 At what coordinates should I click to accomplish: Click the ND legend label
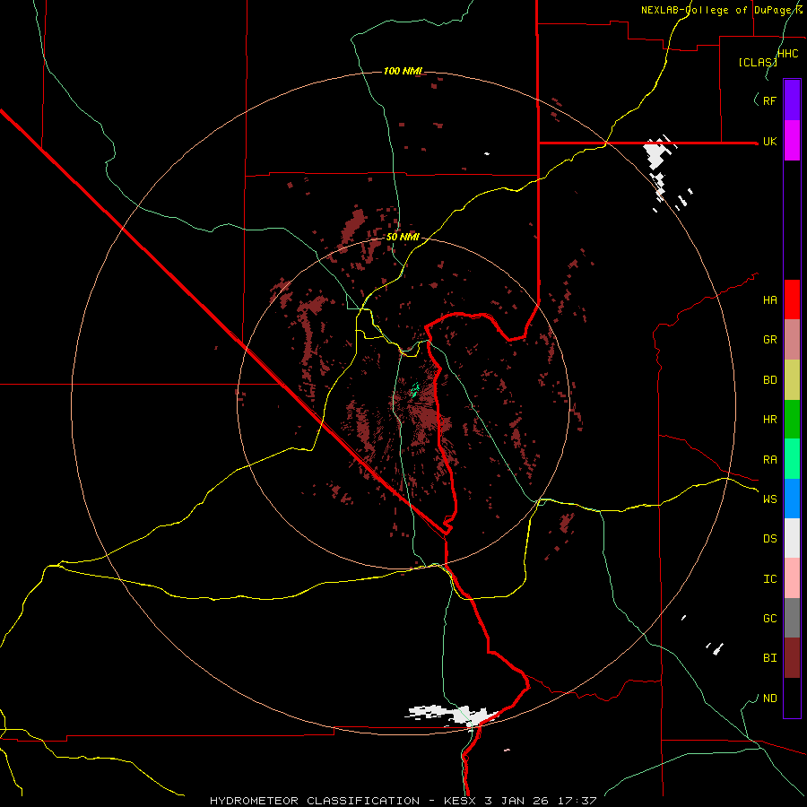[769, 699]
